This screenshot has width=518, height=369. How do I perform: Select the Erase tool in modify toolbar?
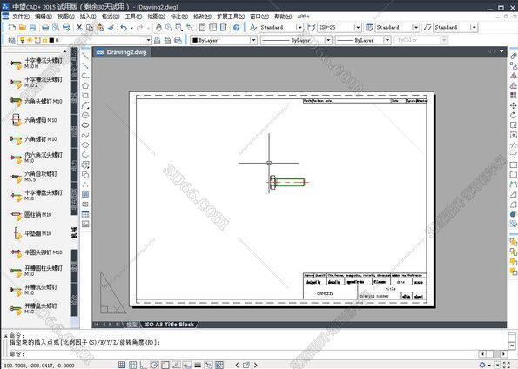point(513,57)
